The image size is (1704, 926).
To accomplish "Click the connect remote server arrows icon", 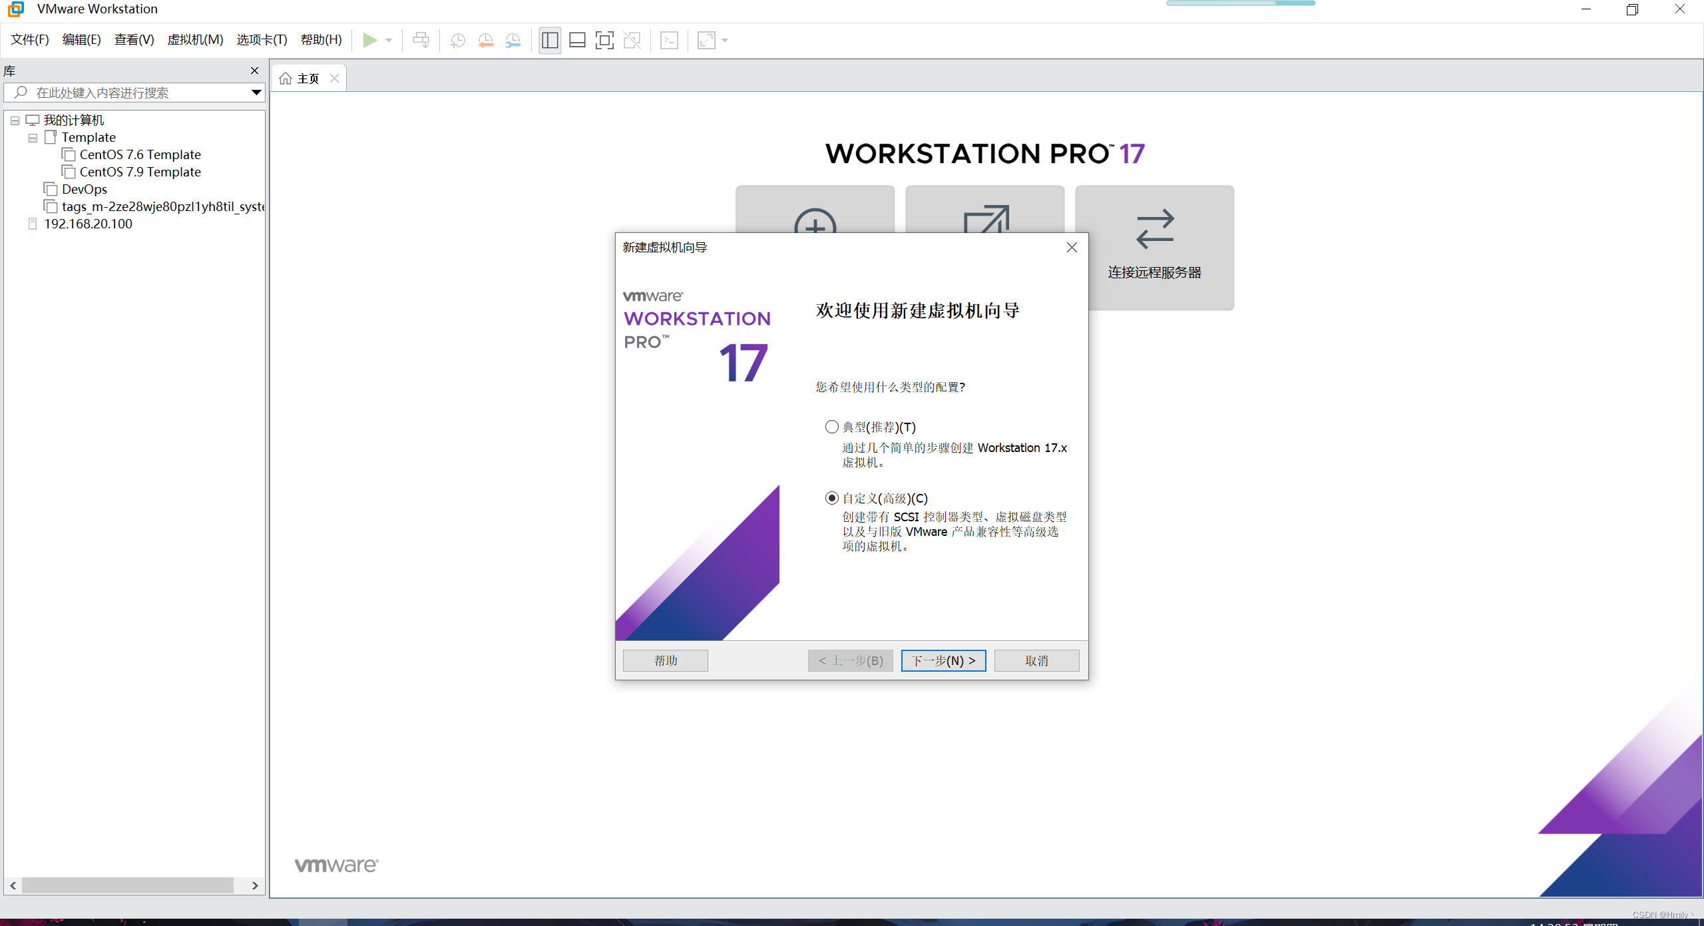I will tap(1155, 229).
